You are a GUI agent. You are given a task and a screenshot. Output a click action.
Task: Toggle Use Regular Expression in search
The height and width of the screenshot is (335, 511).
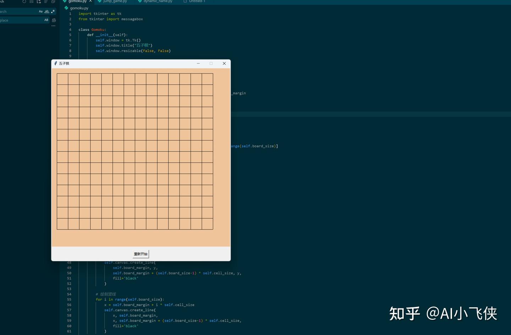tap(53, 11)
